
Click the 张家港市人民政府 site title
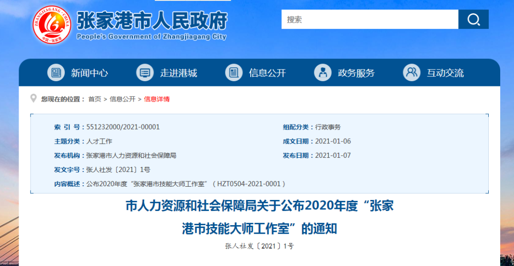(x=152, y=20)
